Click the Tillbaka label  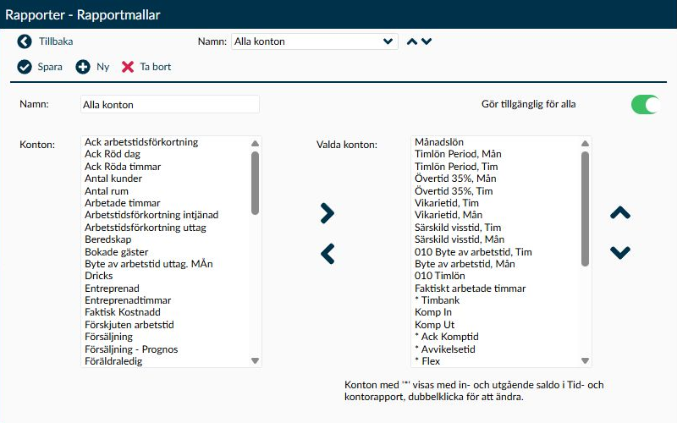click(56, 41)
